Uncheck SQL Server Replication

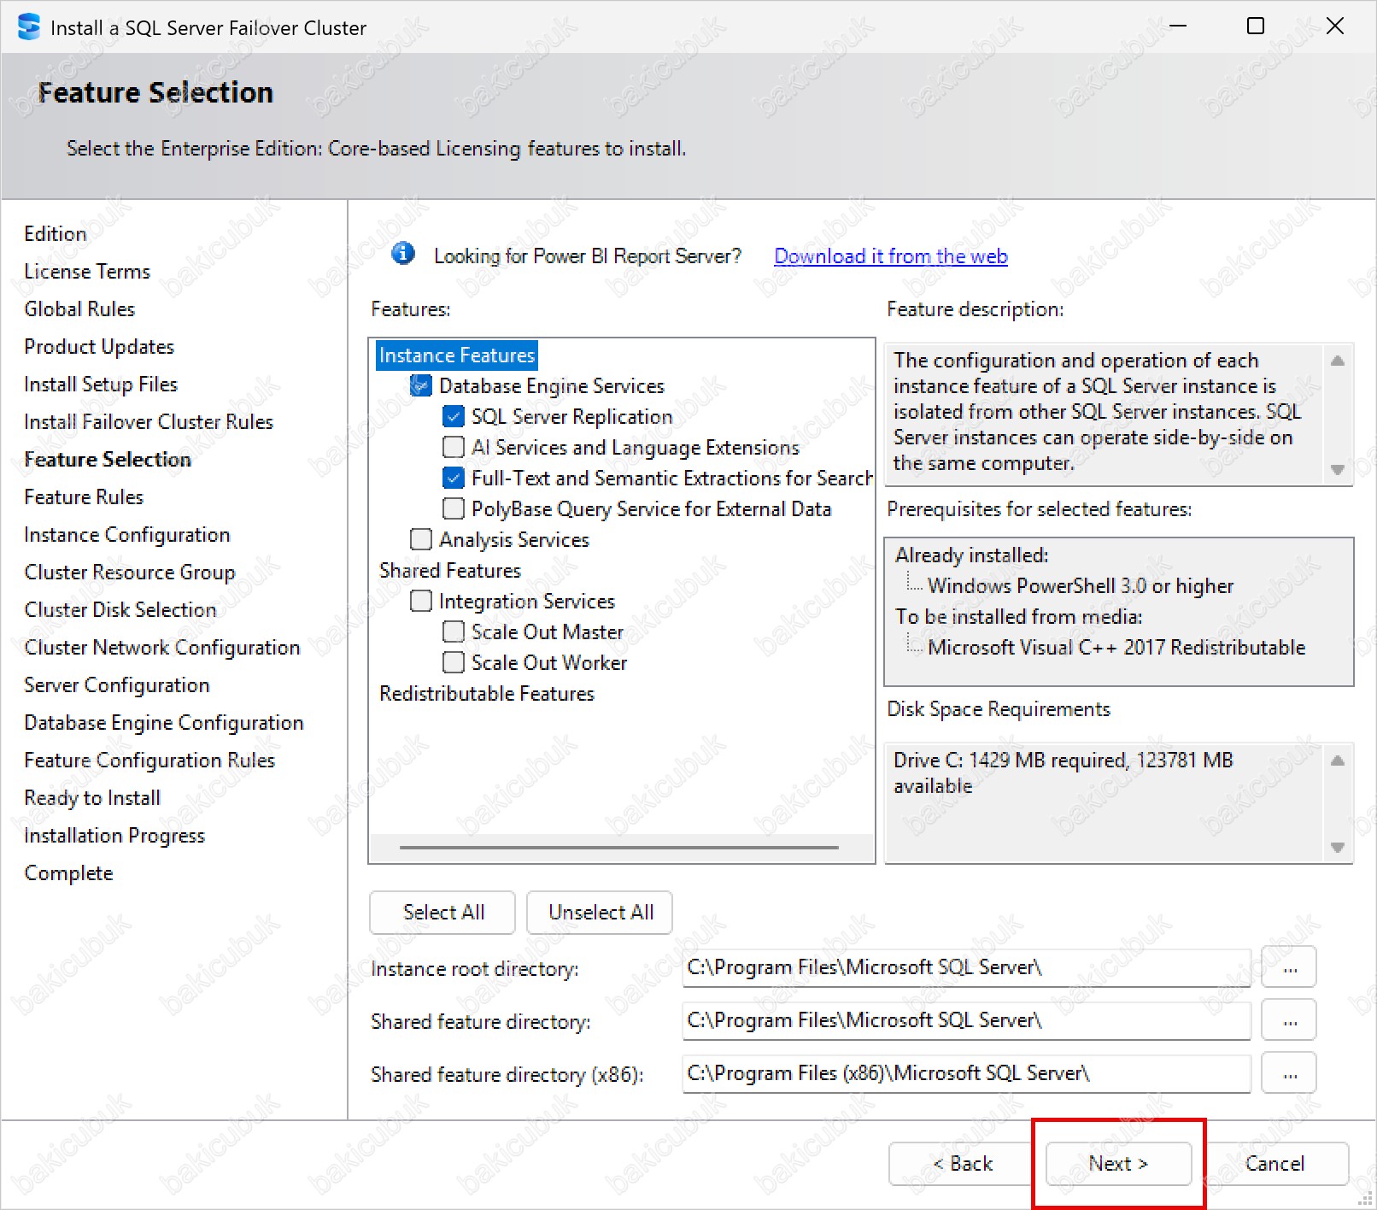click(x=454, y=417)
